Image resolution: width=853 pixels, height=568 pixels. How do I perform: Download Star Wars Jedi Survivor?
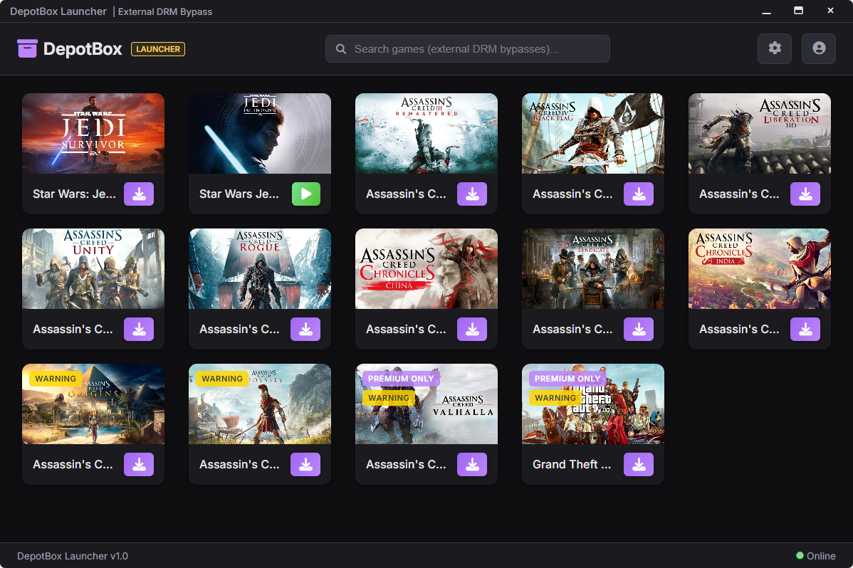pyautogui.click(x=139, y=194)
